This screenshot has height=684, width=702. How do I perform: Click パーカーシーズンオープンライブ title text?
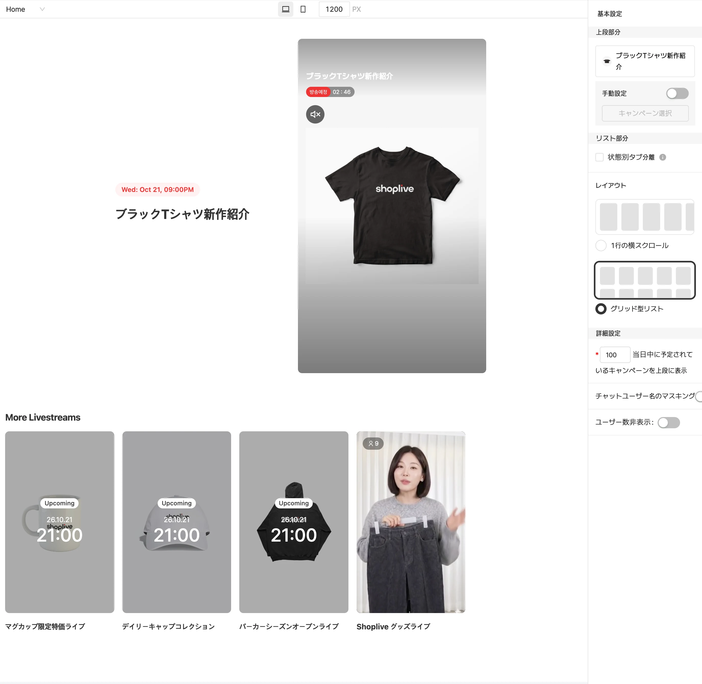289,627
